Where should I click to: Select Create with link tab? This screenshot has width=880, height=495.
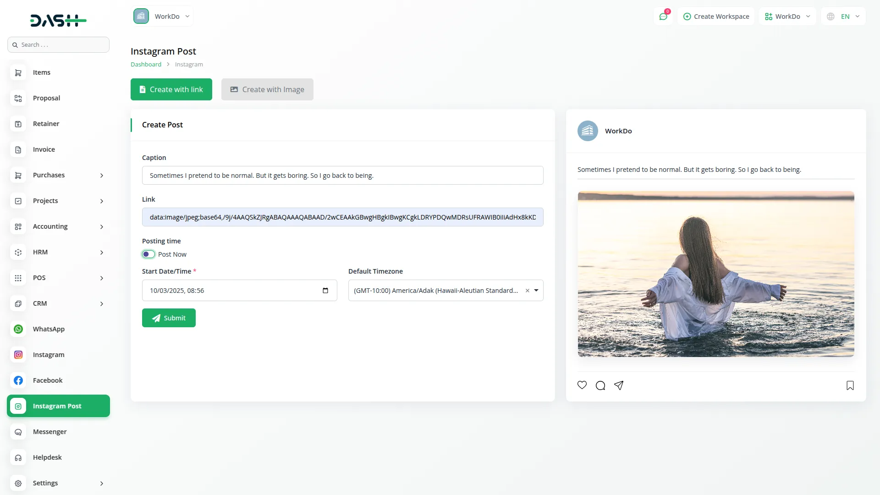click(x=171, y=89)
